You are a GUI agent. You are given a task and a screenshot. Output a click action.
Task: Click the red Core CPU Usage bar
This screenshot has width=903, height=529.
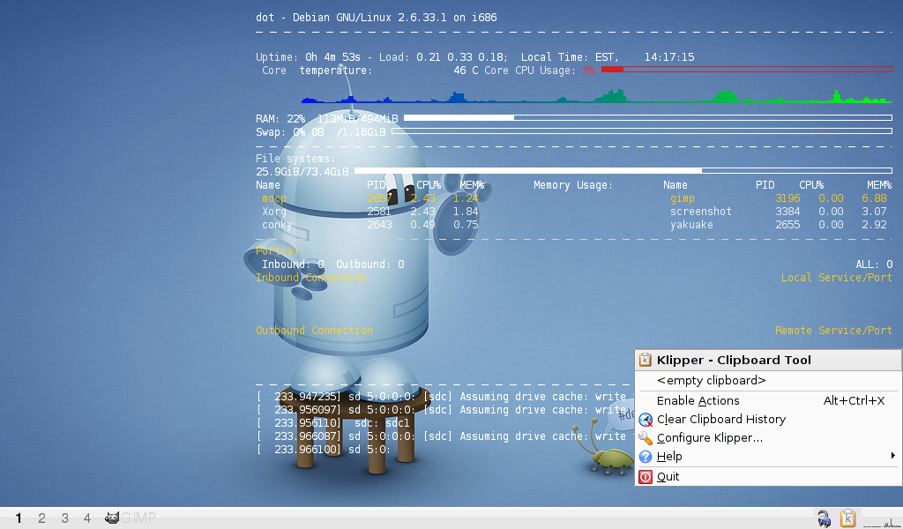(x=746, y=69)
